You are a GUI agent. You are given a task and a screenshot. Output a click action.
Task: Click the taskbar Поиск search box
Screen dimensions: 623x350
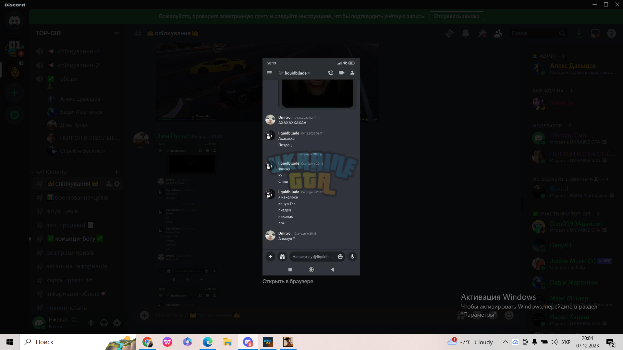tap(78, 342)
